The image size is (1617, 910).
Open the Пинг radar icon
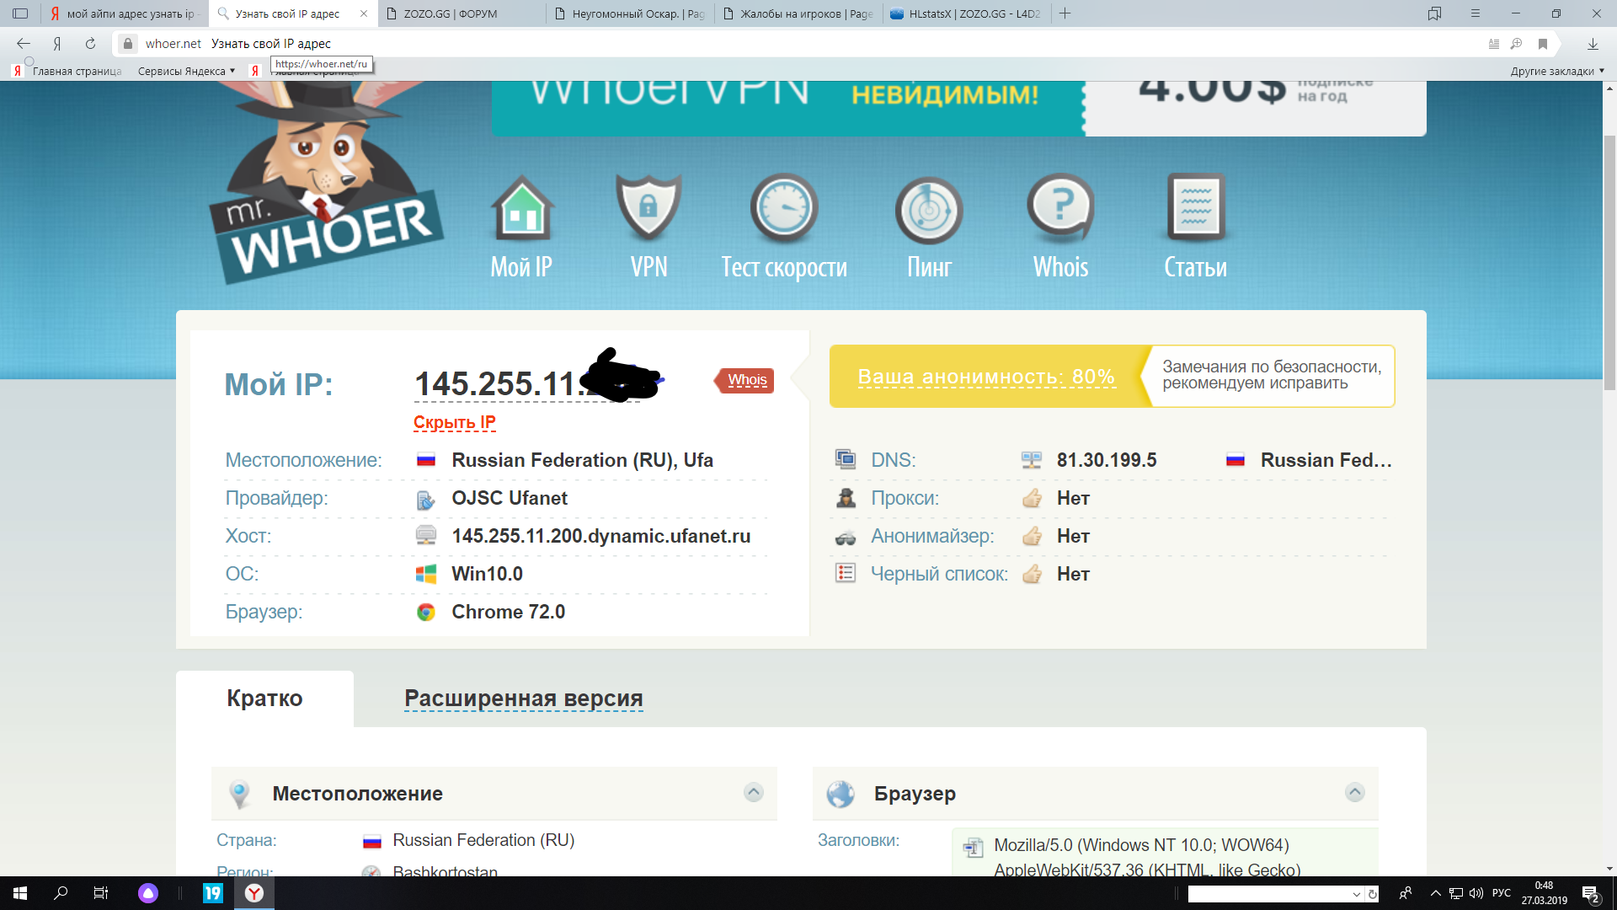928,210
